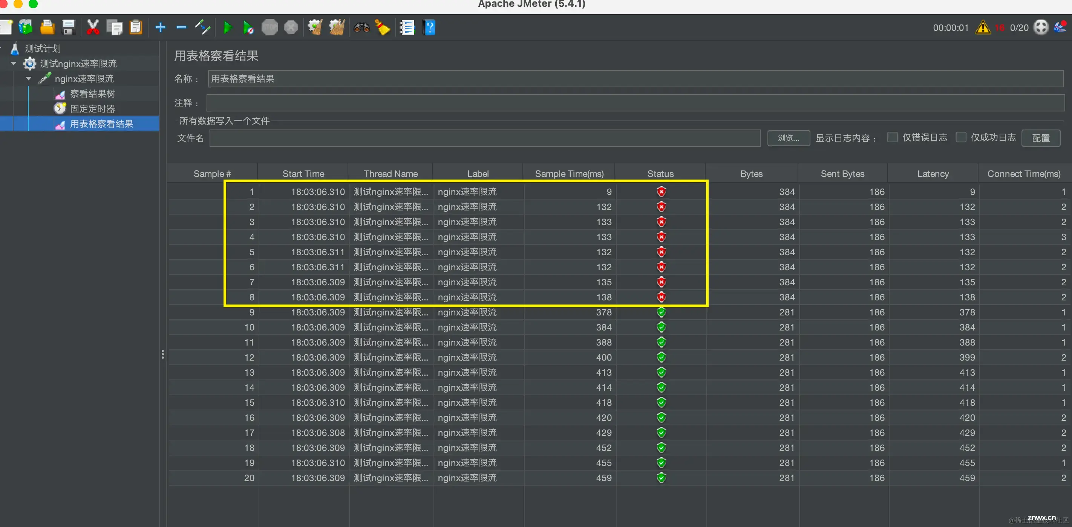The width and height of the screenshot is (1072, 527).
Task: Click the grey Stop icon
Action: click(270, 27)
